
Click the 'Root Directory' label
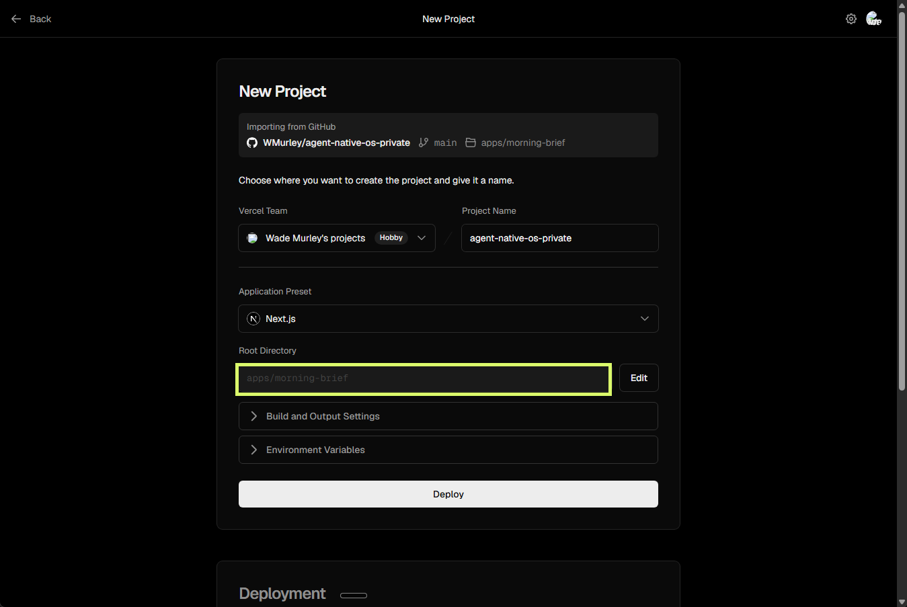tap(268, 351)
